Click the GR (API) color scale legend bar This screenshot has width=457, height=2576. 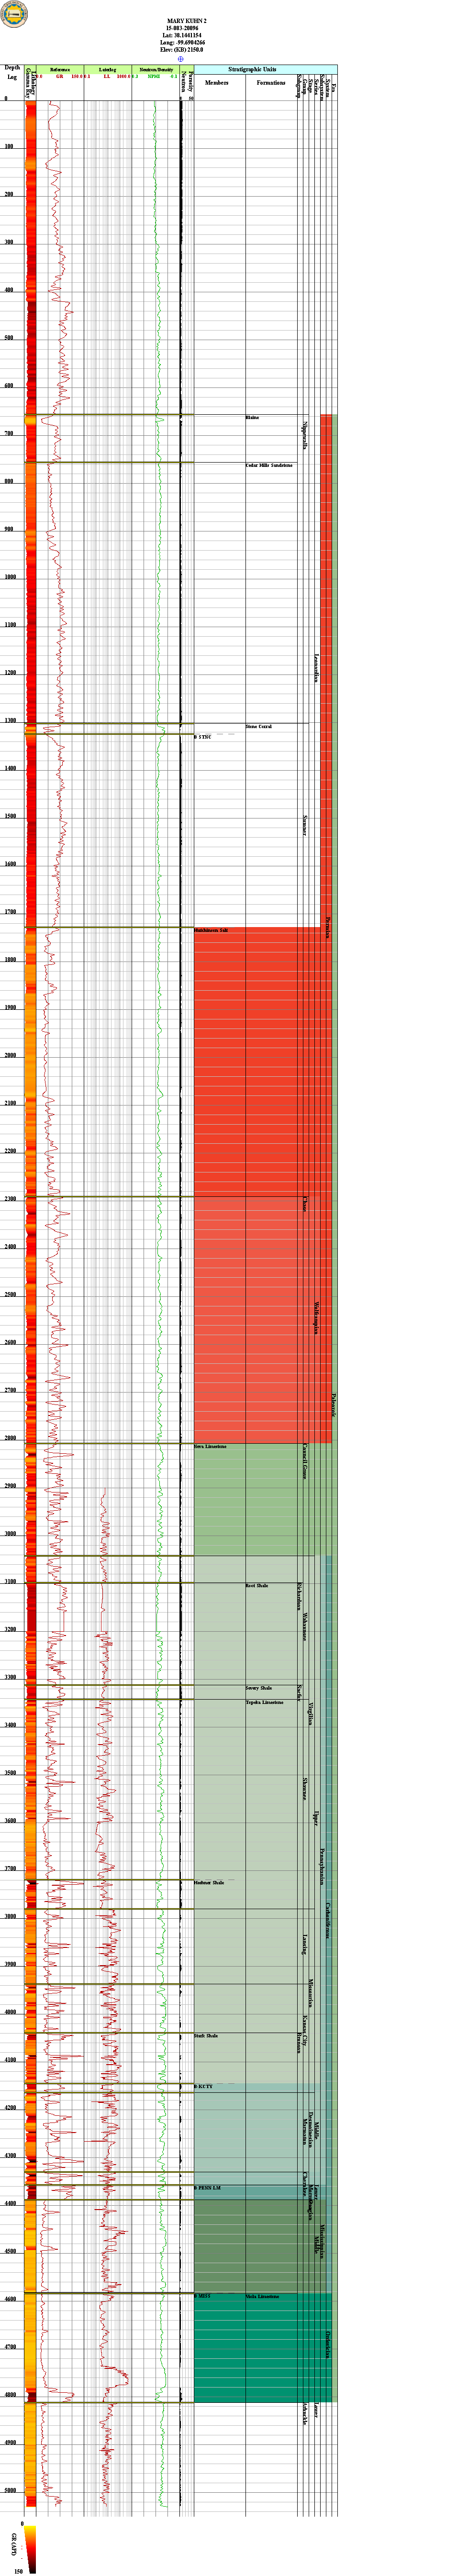point(30,2549)
